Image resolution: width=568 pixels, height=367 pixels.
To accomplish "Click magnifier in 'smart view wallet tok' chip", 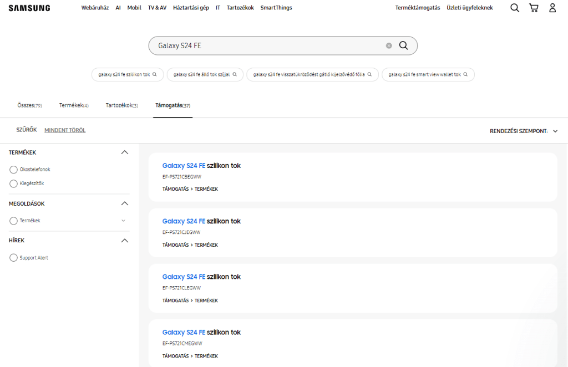I will coord(465,74).
